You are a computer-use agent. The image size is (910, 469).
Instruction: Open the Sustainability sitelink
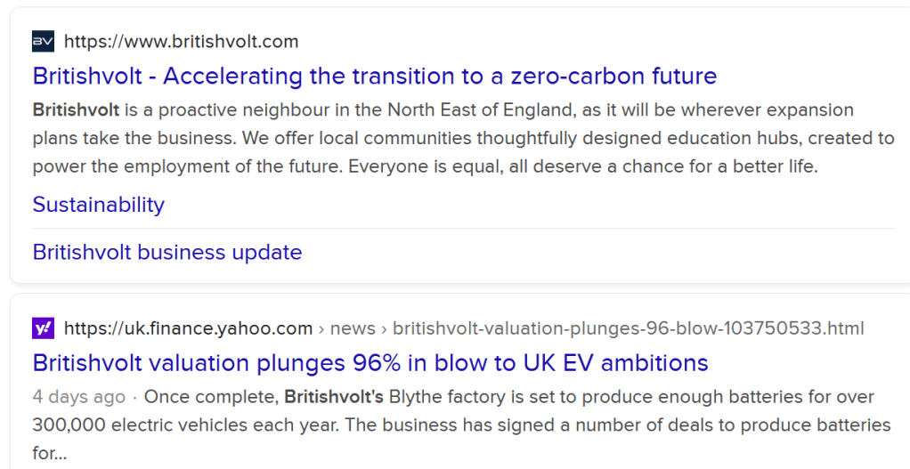pyautogui.click(x=99, y=205)
